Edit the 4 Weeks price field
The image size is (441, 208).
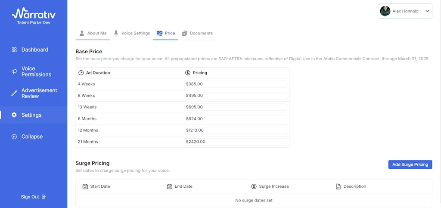click(x=236, y=84)
